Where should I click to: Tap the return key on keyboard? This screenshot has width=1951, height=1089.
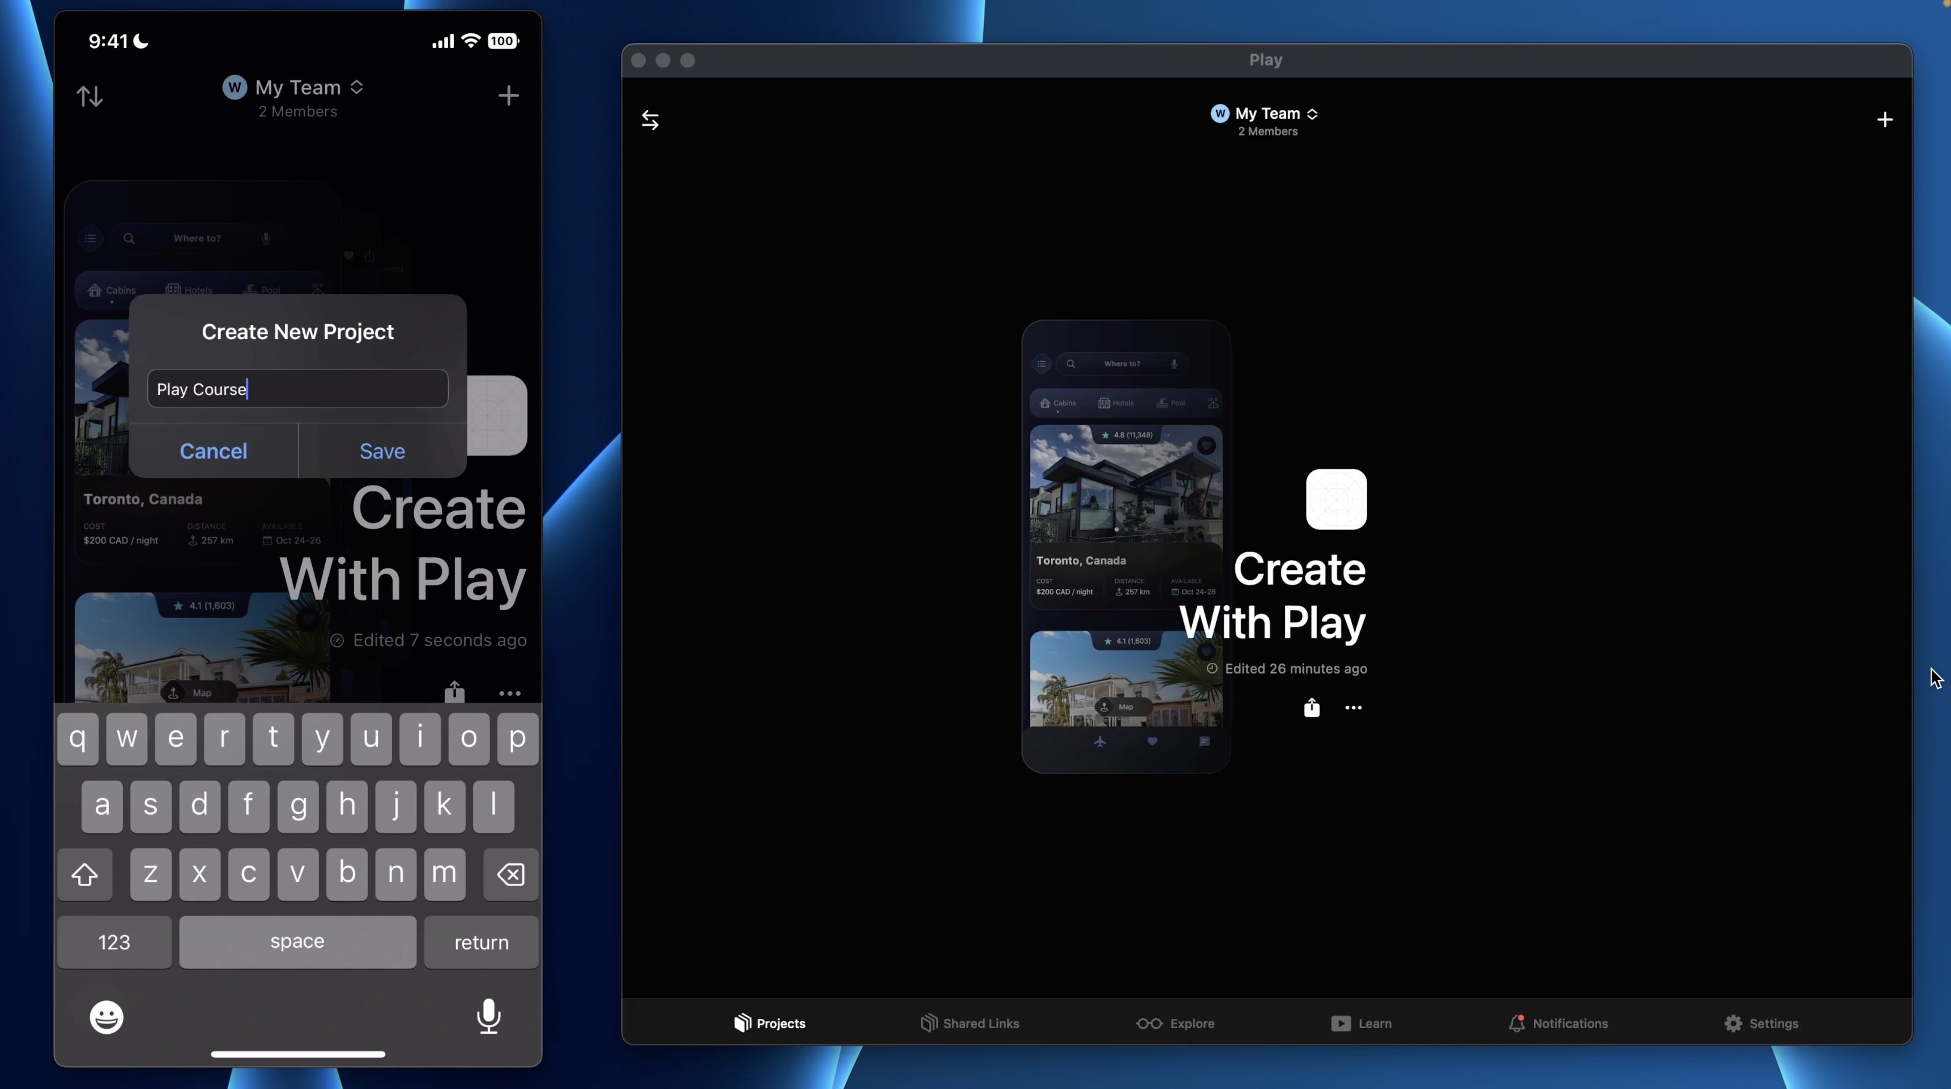(x=481, y=942)
